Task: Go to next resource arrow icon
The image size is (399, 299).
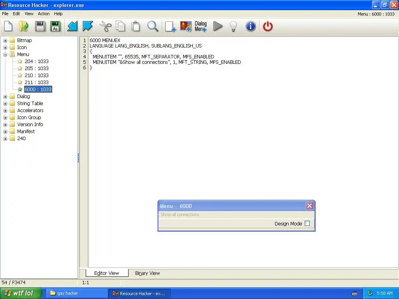Action: (88, 26)
